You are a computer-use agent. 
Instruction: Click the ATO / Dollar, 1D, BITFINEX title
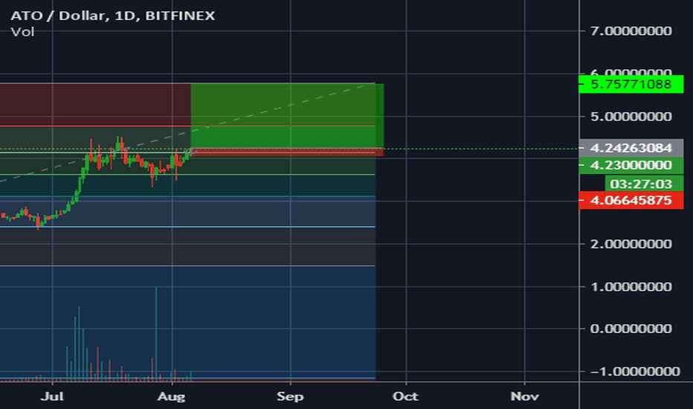click(113, 16)
